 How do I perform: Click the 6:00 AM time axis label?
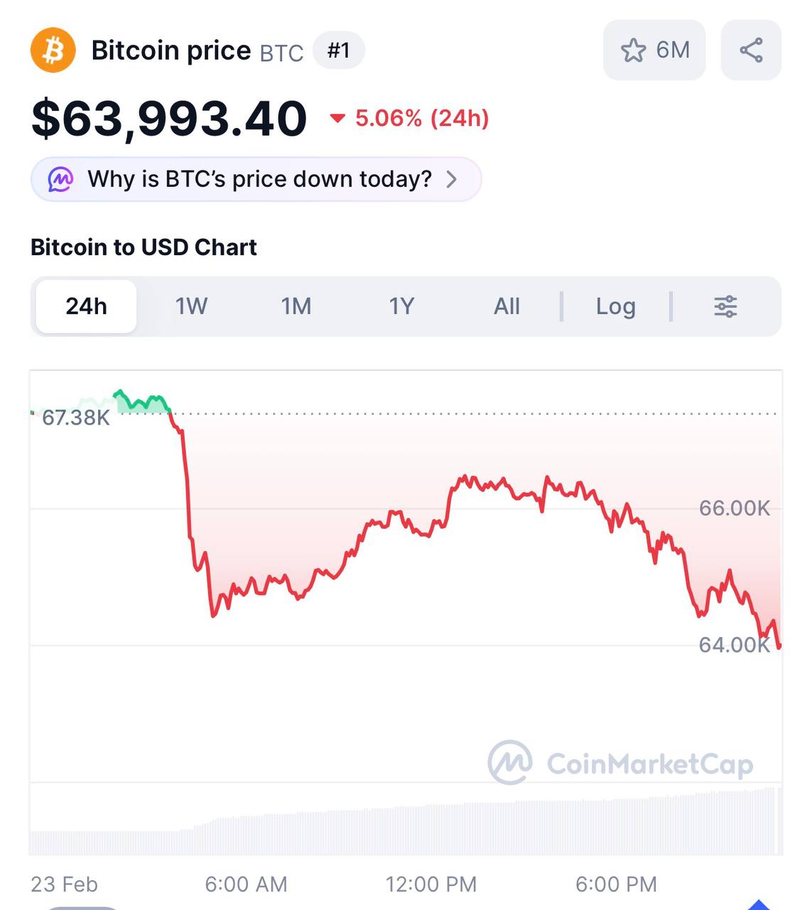click(246, 884)
